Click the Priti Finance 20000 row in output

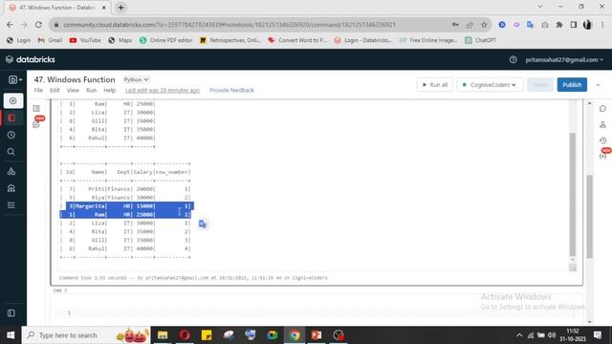(x=125, y=189)
